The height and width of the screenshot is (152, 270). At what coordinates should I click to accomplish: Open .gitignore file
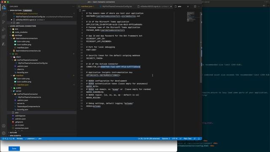coord(19,122)
